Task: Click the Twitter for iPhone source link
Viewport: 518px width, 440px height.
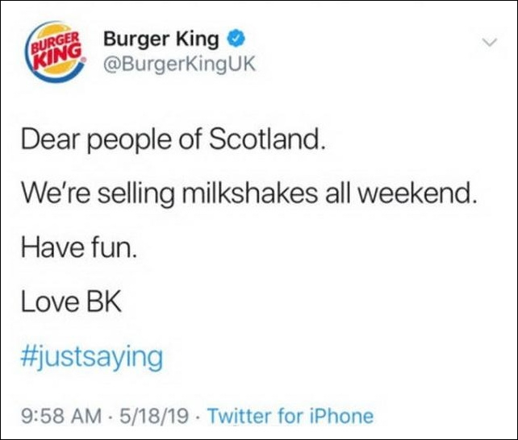Action: point(290,416)
